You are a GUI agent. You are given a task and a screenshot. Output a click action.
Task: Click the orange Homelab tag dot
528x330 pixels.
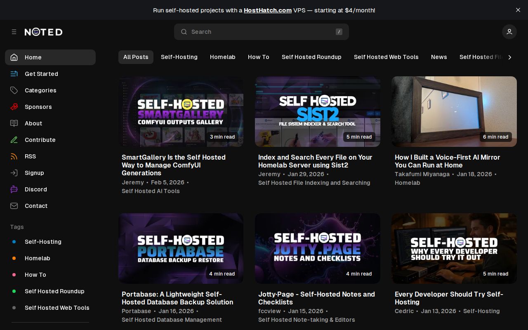coord(14,258)
